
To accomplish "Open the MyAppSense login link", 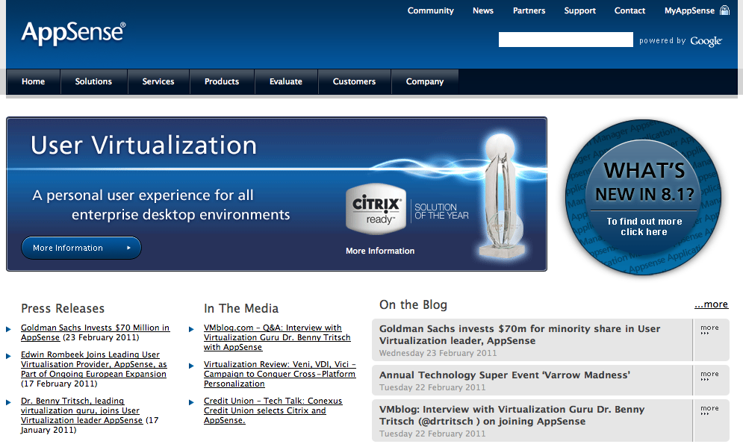I will pyautogui.click(x=689, y=10).
